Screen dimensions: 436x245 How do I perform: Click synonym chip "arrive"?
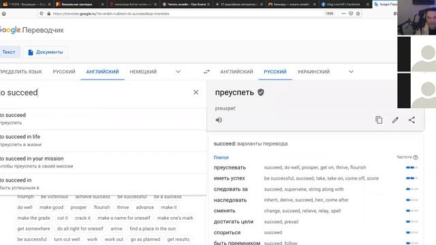pos(116,229)
